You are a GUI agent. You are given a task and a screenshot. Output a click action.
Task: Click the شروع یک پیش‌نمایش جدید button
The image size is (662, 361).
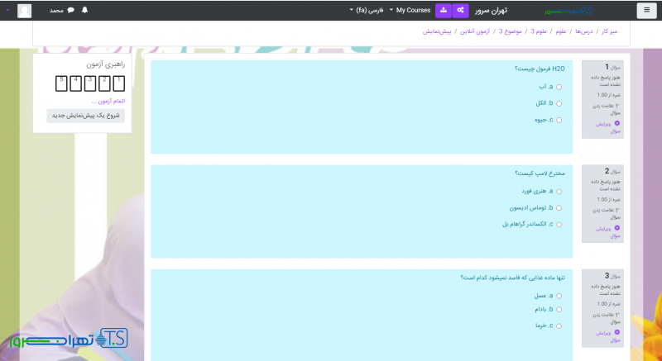[86, 116]
